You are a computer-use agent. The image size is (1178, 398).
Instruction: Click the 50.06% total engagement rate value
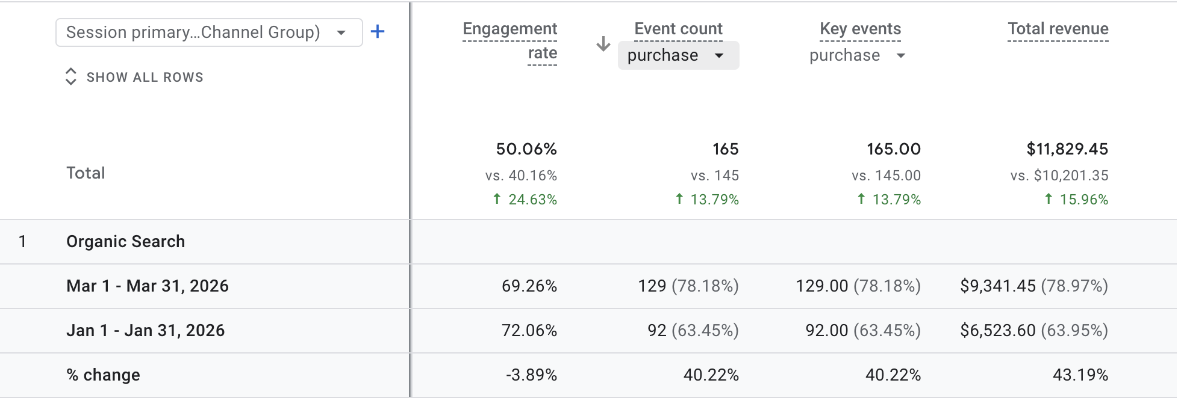tap(526, 149)
